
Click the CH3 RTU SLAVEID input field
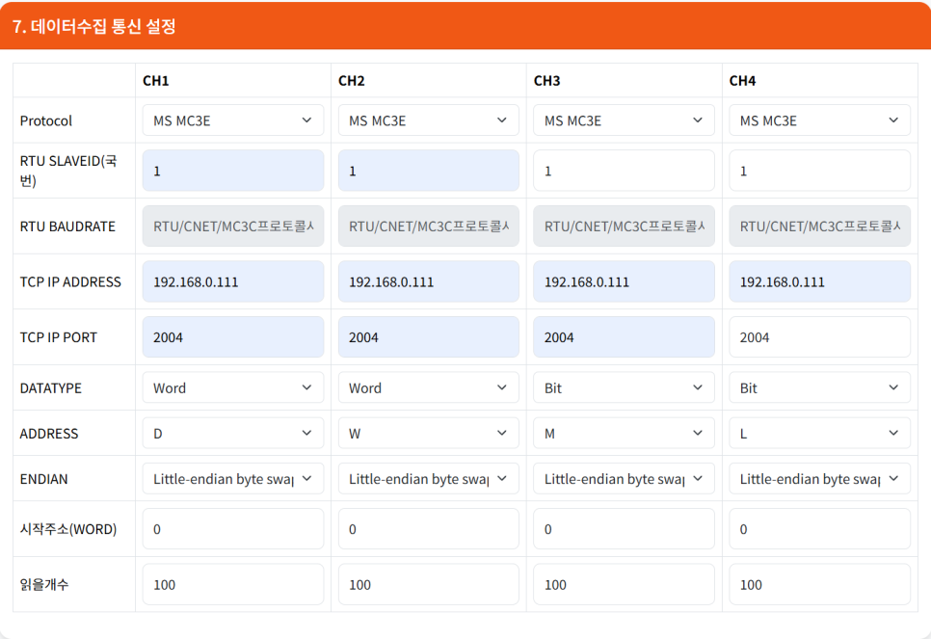click(624, 171)
